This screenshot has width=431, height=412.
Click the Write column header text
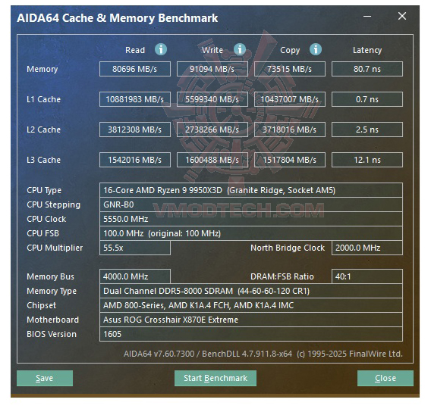pos(212,50)
